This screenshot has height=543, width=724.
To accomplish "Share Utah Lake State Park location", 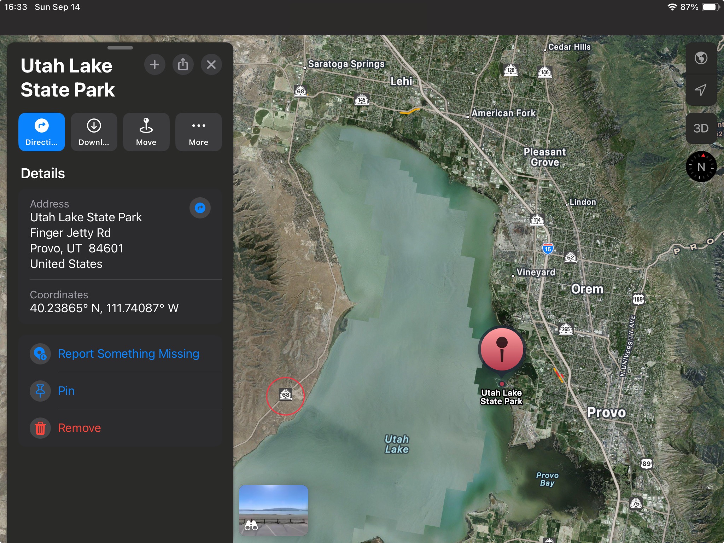I will coord(183,65).
